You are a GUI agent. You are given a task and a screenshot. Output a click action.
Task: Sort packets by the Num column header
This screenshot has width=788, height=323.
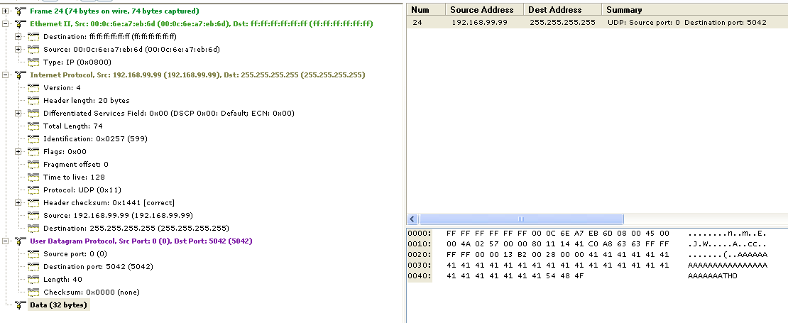pyautogui.click(x=426, y=9)
